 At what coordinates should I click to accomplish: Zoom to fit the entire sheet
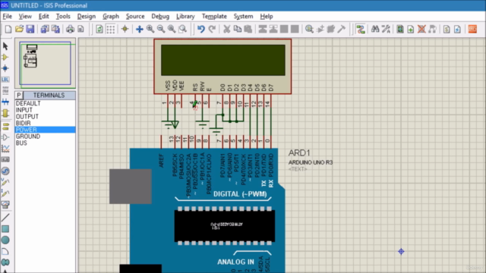coord(172,29)
